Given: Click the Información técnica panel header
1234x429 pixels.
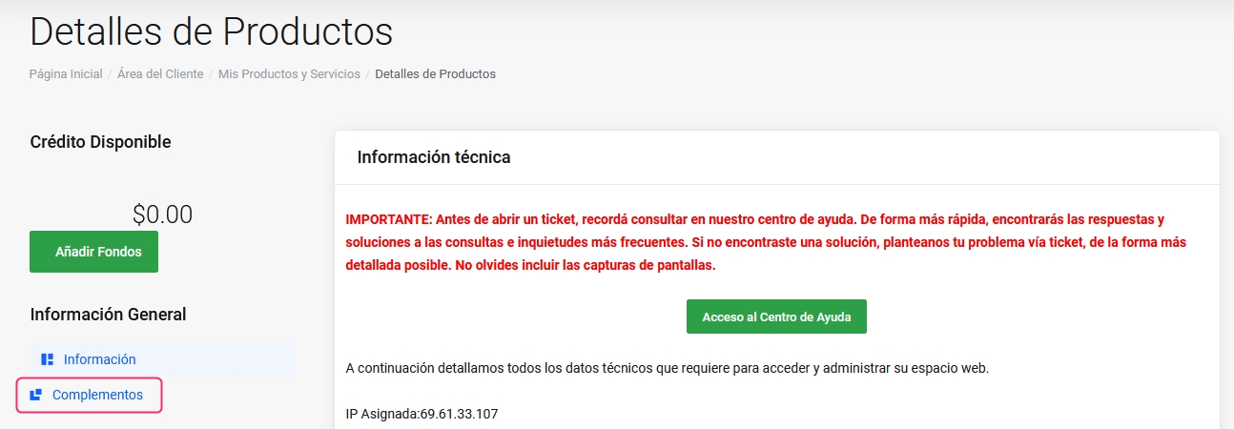Looking at the screenshot, I should coord(434,157).
